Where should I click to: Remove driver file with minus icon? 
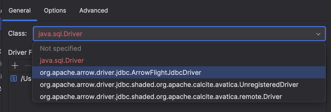28,66
